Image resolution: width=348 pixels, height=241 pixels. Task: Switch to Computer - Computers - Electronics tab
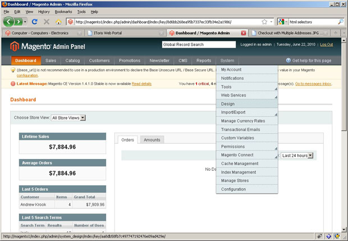tap(44, 33)
